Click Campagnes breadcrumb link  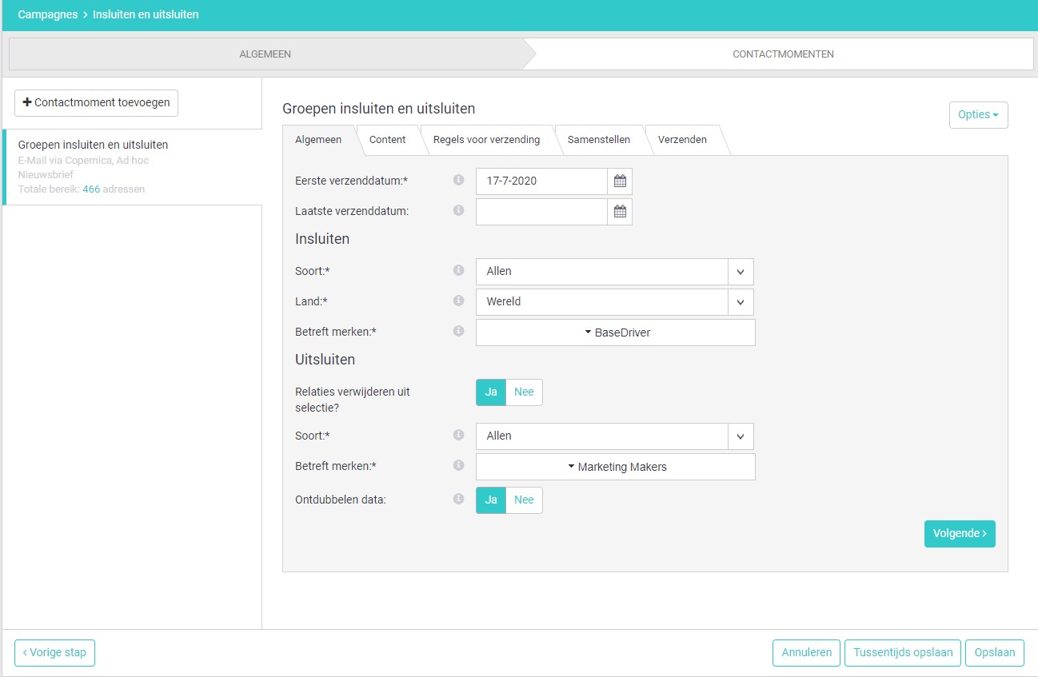coord(48,14)
